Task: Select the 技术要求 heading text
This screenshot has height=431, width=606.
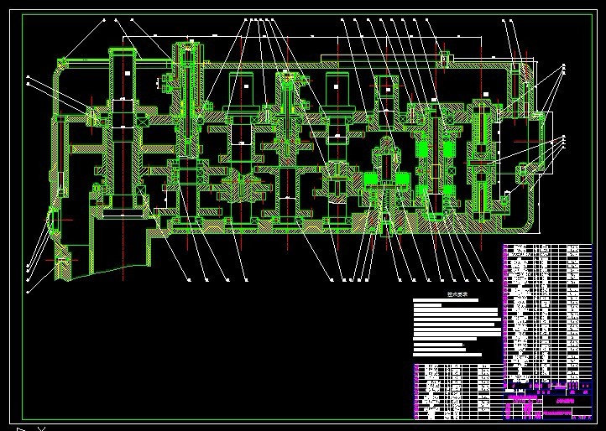Action: (x=457, y=294)
